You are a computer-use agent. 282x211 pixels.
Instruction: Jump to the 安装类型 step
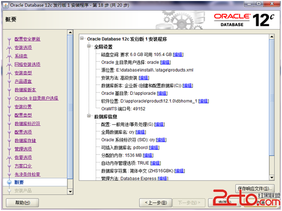click(23, 73)
